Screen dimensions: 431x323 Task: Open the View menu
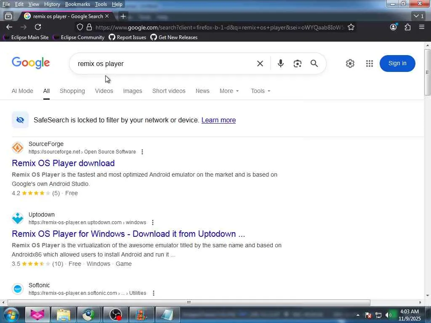[34, 4]
